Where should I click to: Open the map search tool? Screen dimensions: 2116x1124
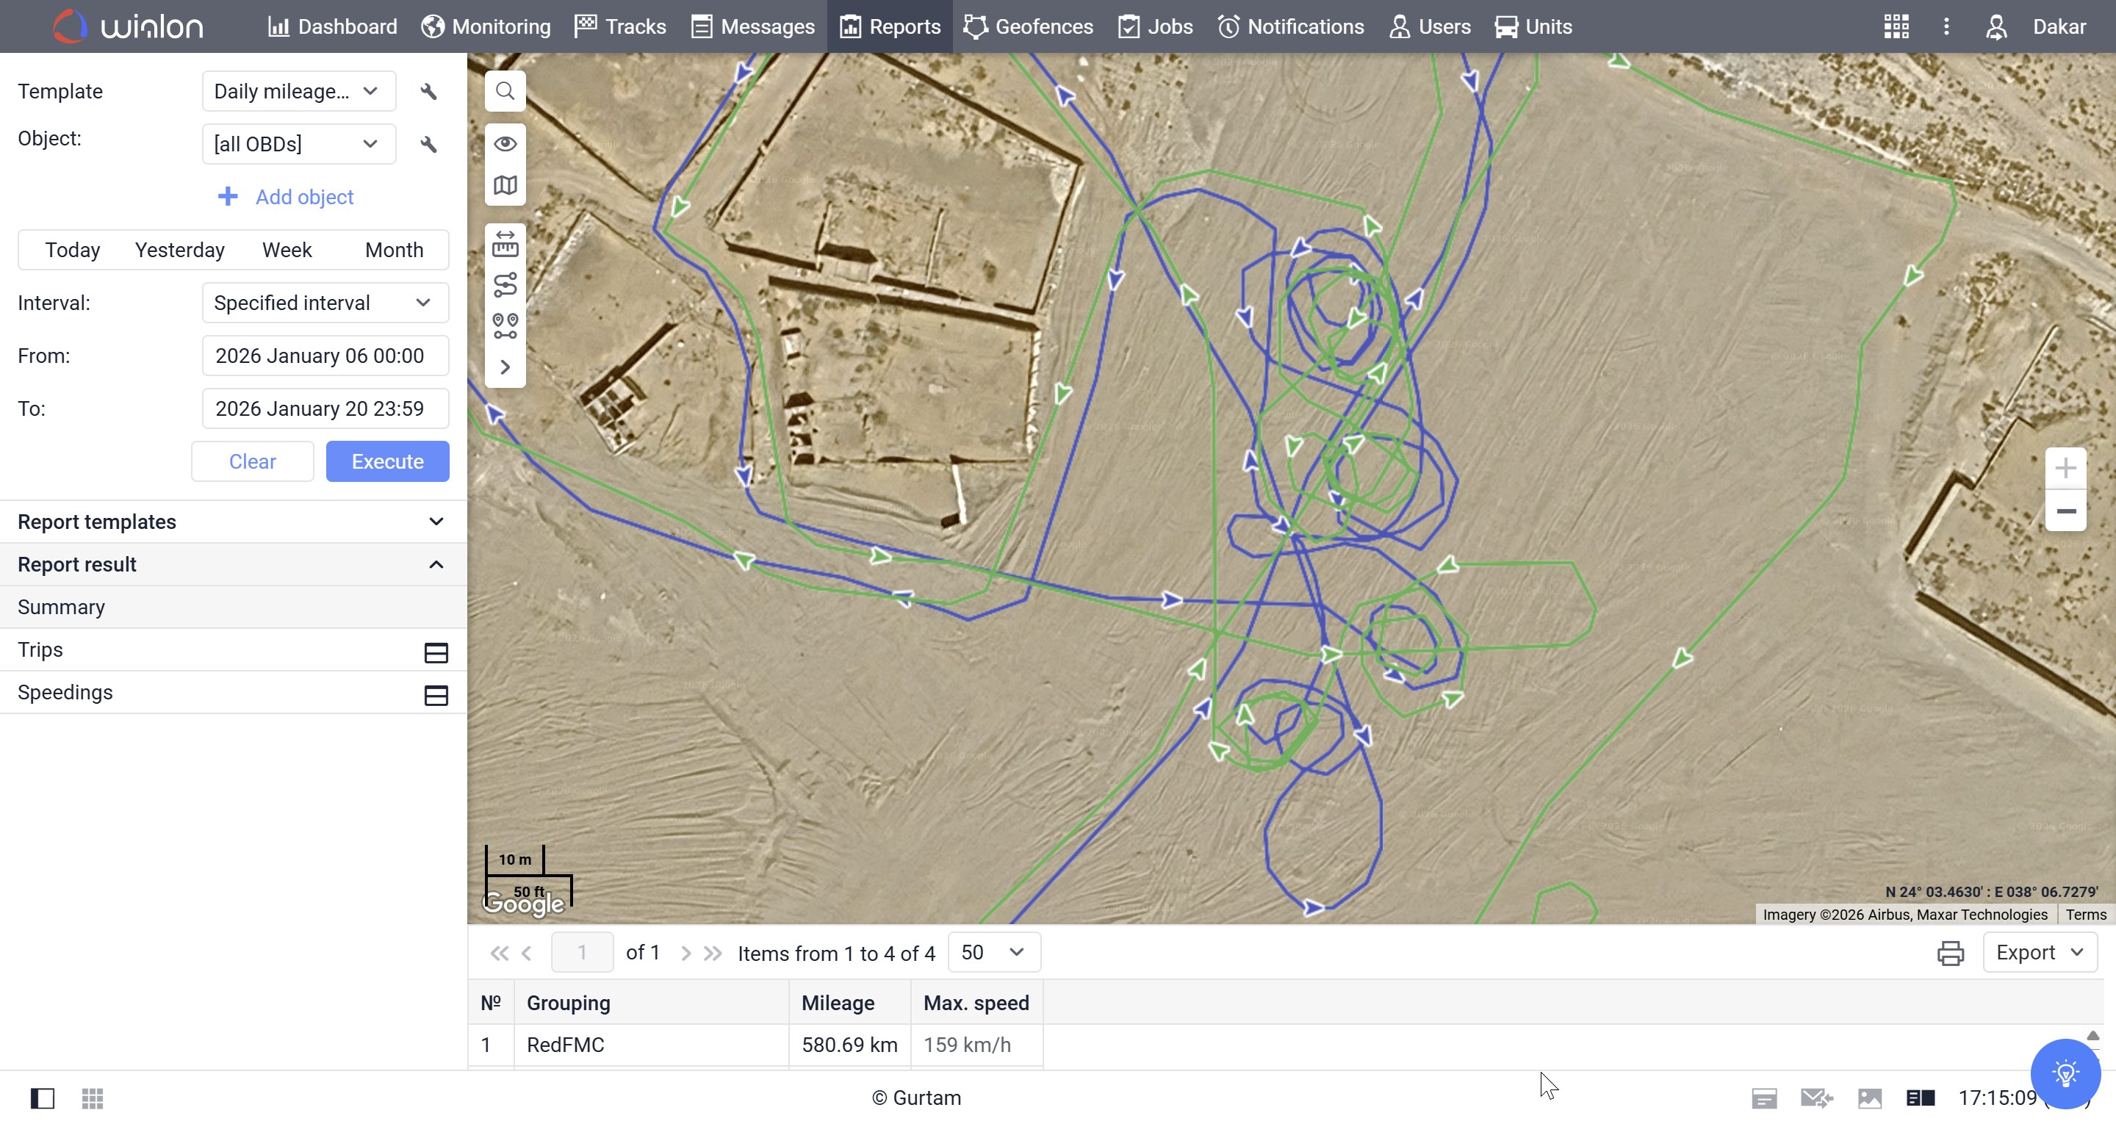[504, 90]
